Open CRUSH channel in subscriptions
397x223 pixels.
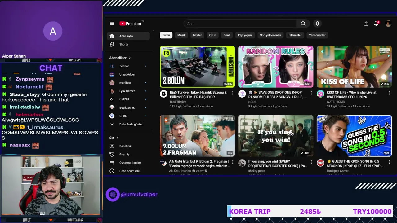coord(128,99)
